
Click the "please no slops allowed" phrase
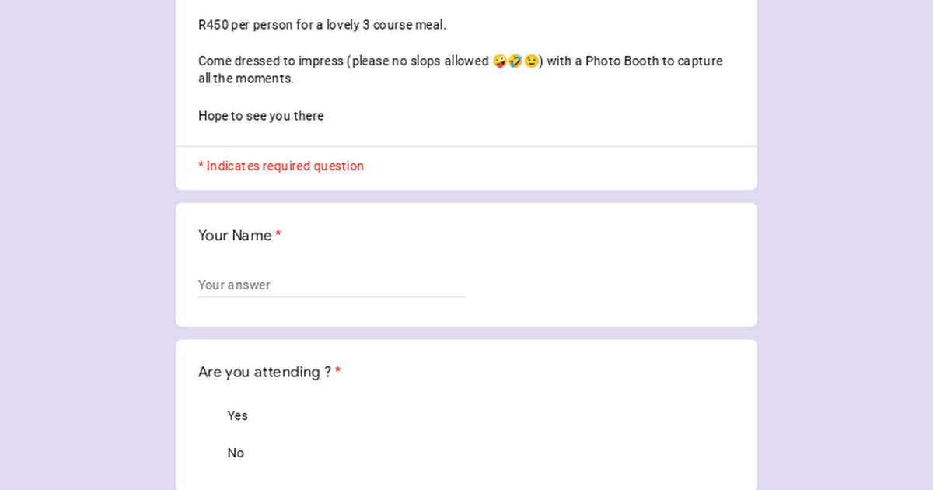(421, 61)
